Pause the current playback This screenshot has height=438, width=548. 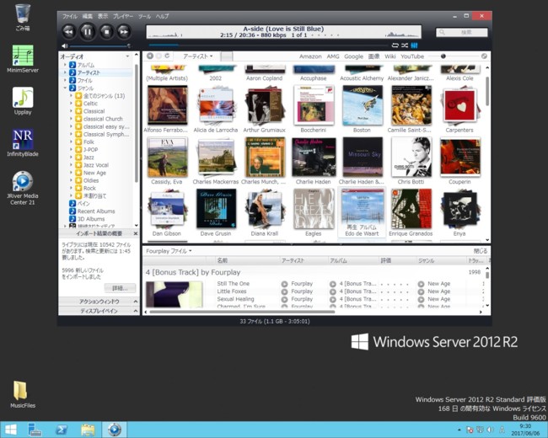88,32
